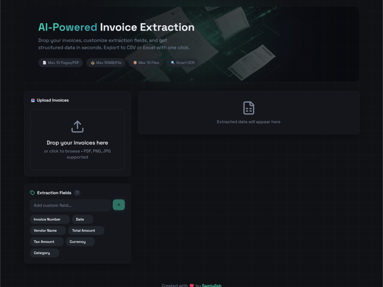
Task: Click the 'Max 50MB/File' label
Action: pos(109,63)
